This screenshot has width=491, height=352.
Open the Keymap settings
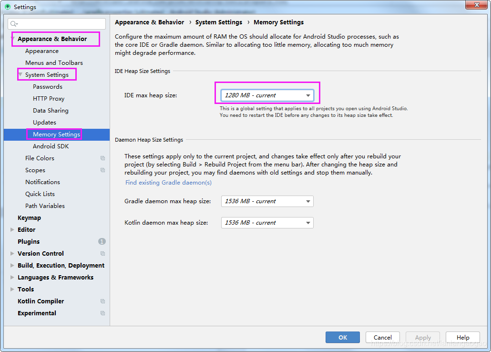[x=29, y=218]
